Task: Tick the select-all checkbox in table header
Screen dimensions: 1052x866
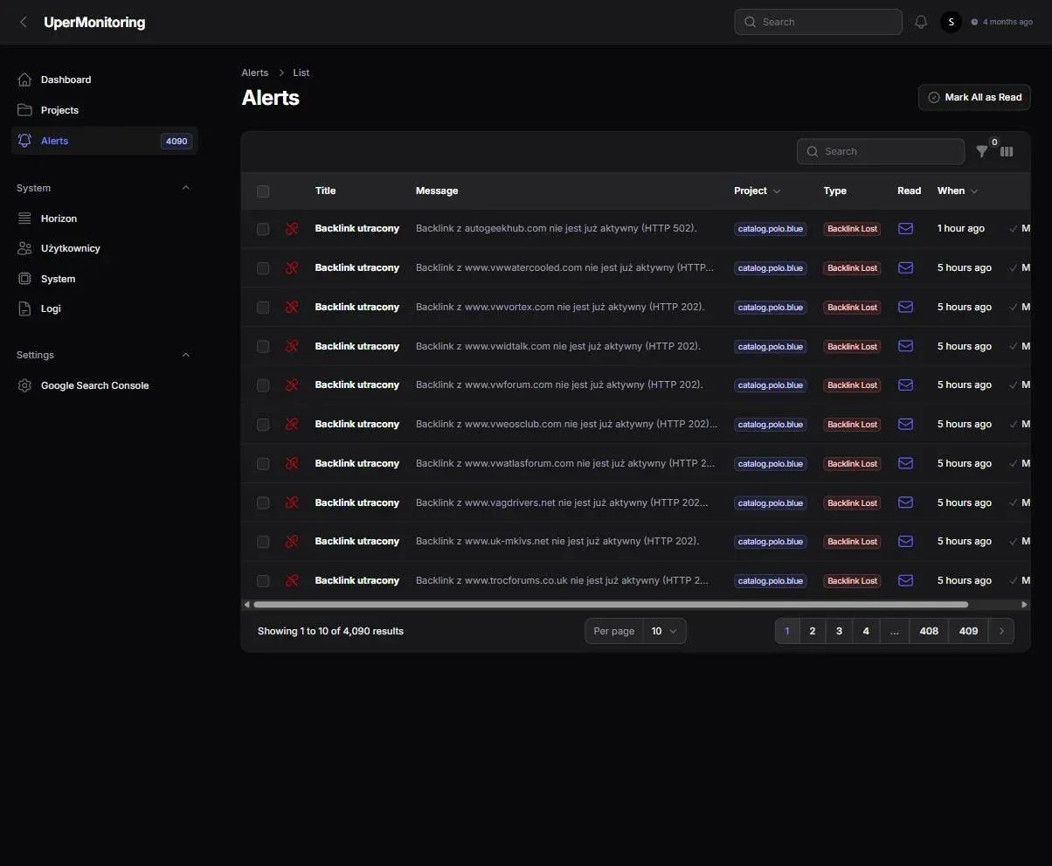Action: [x=263, y=191]
